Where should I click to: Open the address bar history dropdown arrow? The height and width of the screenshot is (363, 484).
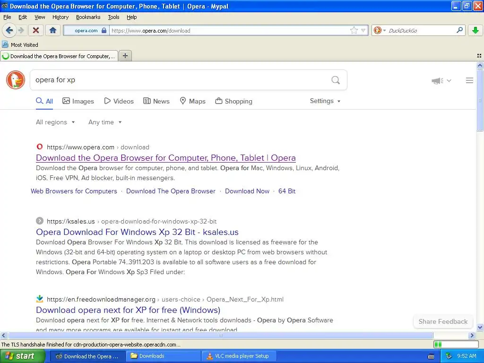pyautogui.click(x=363, y=30)
